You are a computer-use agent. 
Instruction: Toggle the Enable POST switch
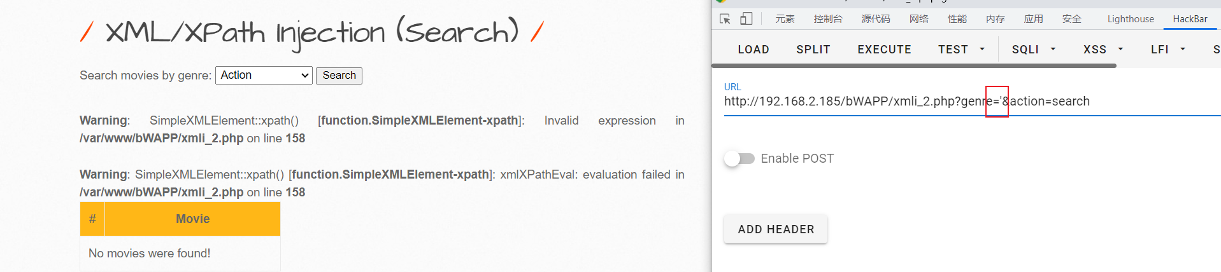tap(739, 158)
